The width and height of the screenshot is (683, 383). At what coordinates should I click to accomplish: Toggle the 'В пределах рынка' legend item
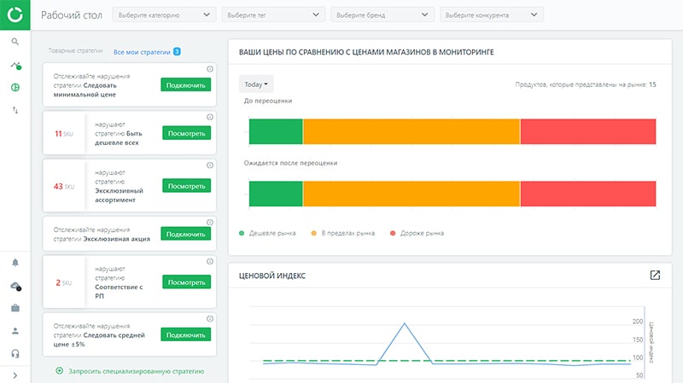point(343,233)
